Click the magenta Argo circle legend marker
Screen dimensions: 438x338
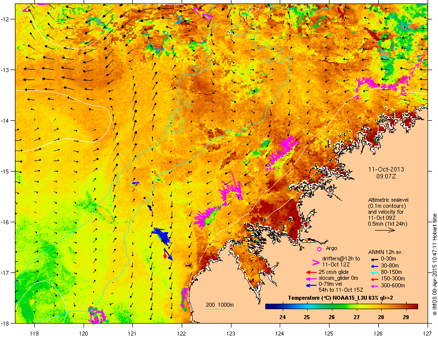point(319,249)
